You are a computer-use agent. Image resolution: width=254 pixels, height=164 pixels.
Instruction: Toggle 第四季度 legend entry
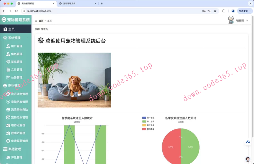148,129
